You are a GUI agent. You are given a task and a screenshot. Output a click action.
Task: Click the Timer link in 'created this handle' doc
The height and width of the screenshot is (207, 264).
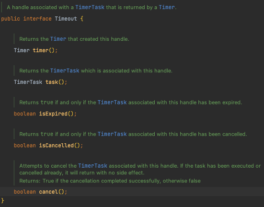tap(58, 39)
